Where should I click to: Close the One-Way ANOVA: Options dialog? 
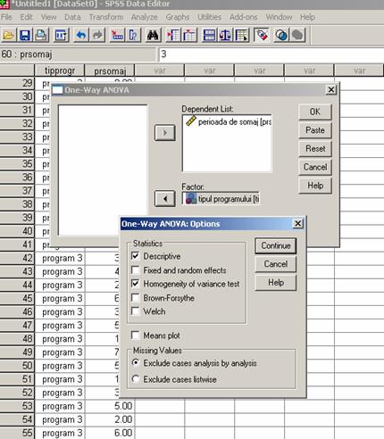pos(297,223)
